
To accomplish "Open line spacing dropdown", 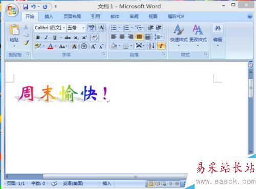I will coord(158,37).
